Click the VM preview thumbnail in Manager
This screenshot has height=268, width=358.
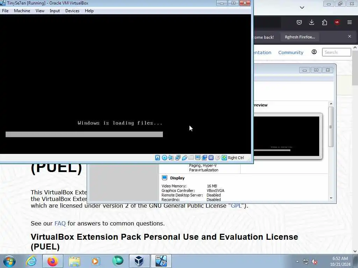(x=287, y=136)
